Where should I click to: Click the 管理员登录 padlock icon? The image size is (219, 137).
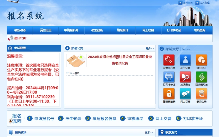169,93
